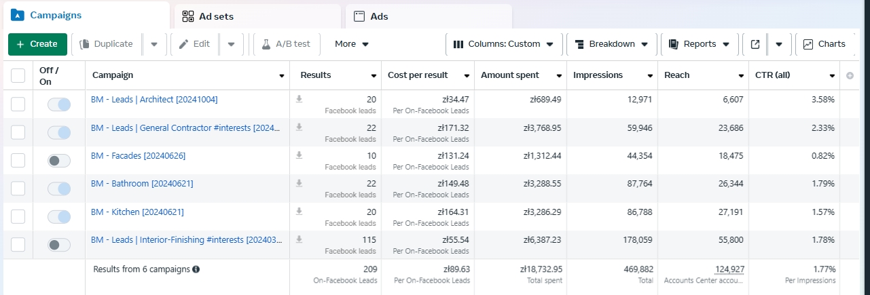870x295 pixels.
Task: Click the download icon in the General Contractor row
Action: point(299,127)
